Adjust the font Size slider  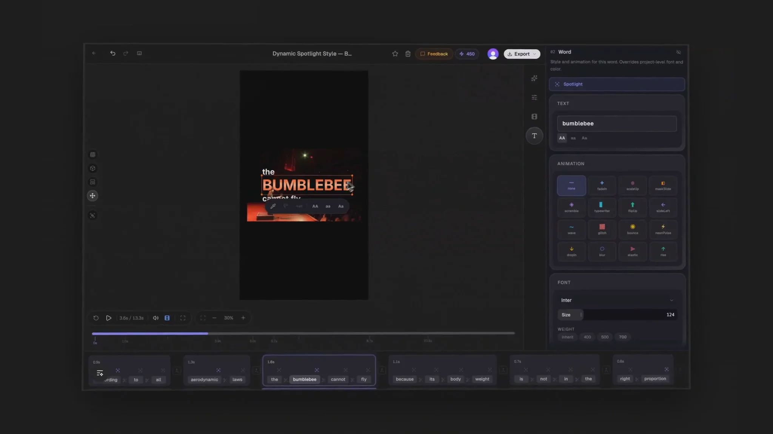click(617, 315)
